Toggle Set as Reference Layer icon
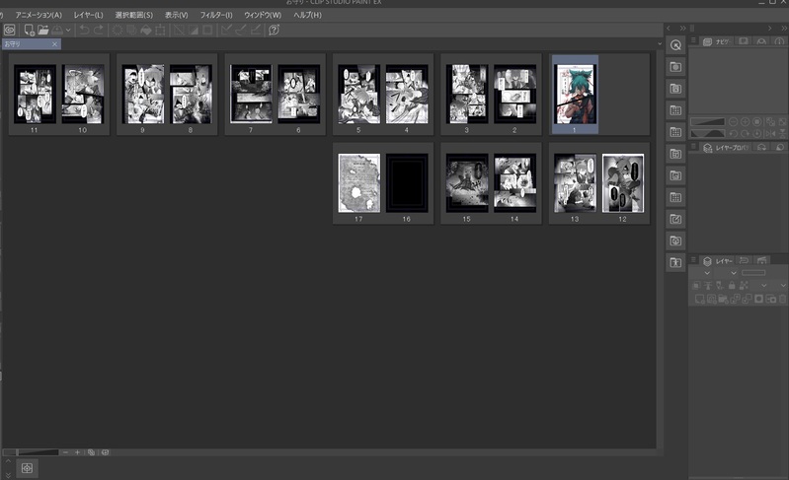This screenshot has width=789, height=480. pos(708,285)
